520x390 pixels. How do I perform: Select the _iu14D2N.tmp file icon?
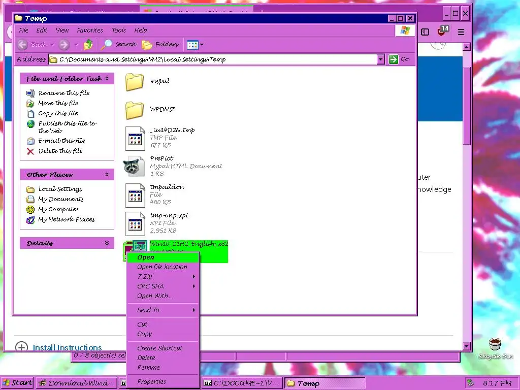[135, 138]
